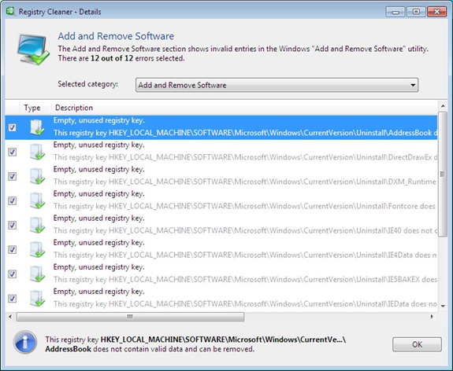Viewport: 453px width, 371px height.
Task: Click the registry key icon in IE4Data row
Action: point(37,250)
